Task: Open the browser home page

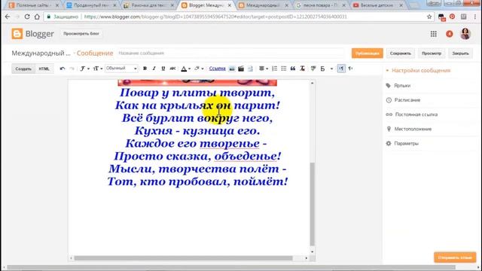Action: tap(37, 17)
